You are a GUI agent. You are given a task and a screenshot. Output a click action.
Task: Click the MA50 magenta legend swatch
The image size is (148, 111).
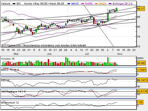point(83,4)
